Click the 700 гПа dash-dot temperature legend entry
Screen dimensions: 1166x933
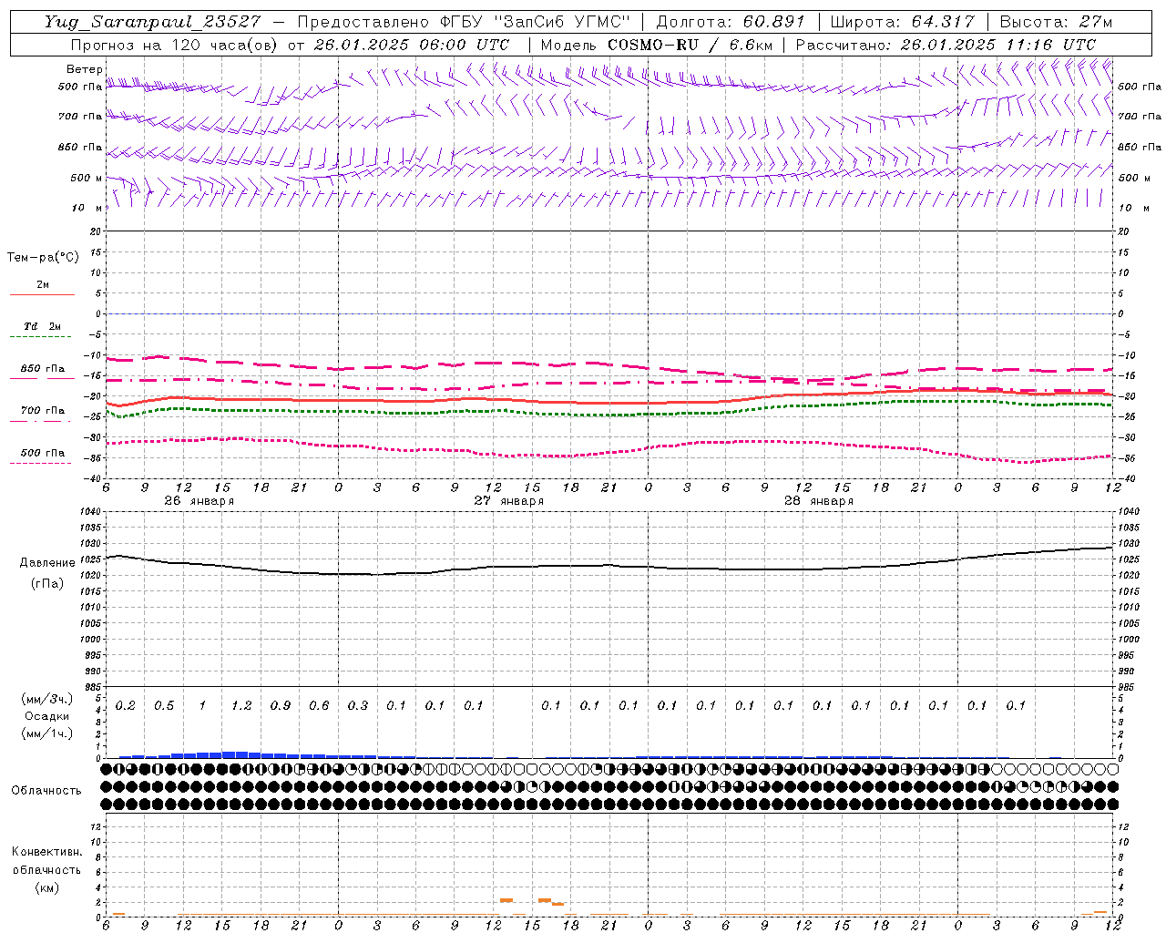click(42, 415)
